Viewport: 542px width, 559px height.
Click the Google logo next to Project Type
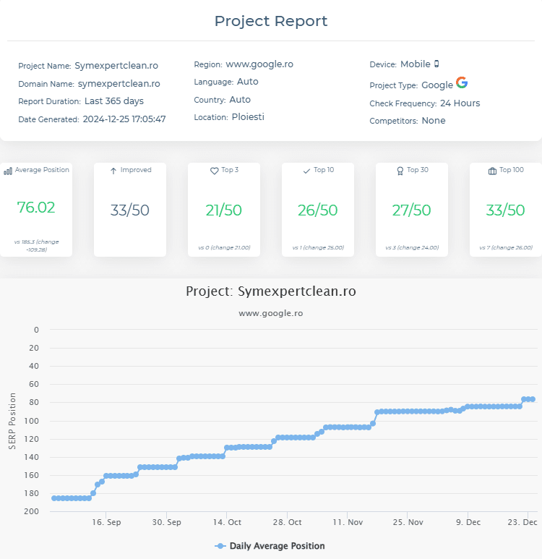tap(462, 83)
